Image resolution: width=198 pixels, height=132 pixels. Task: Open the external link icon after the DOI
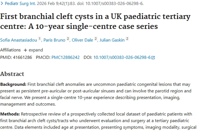click(153, 58)
